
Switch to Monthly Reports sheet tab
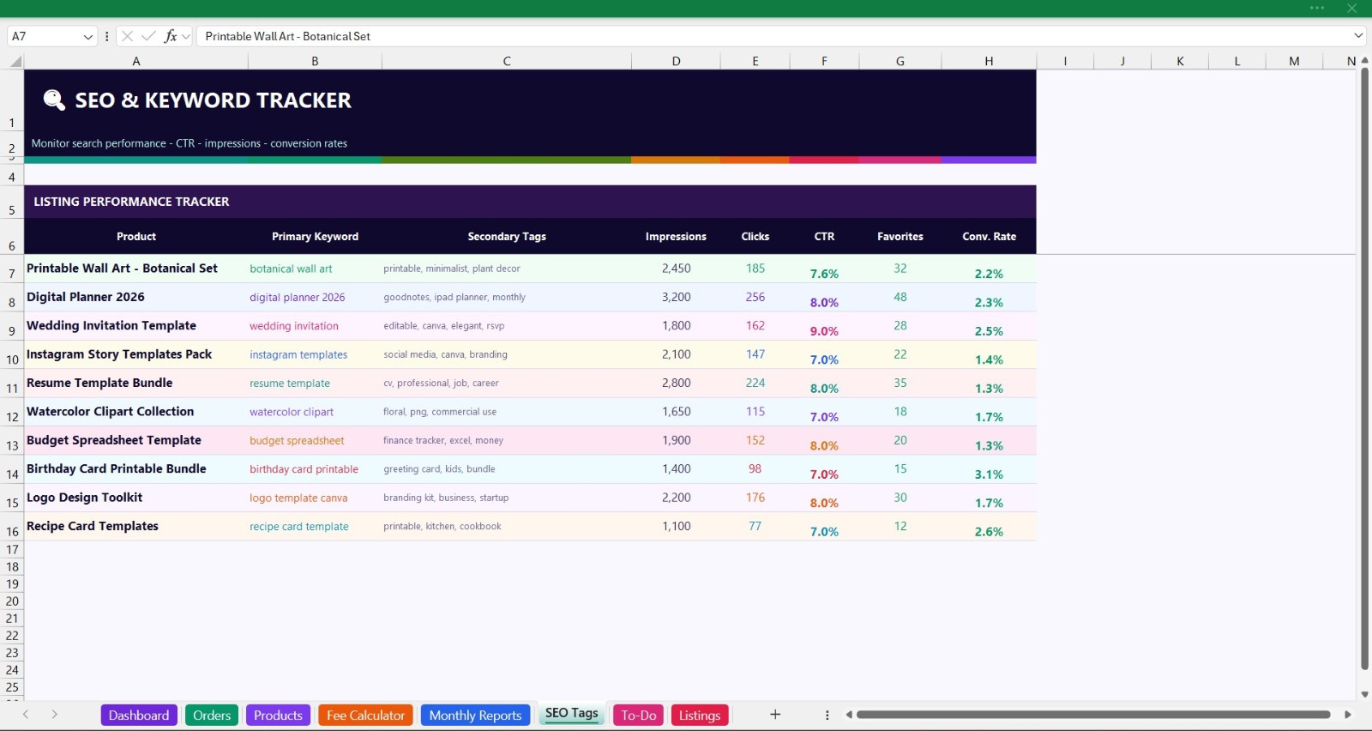475,715
